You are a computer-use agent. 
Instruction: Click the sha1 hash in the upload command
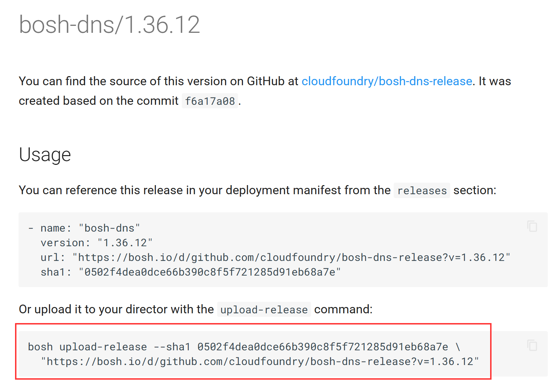coord(322,347)
